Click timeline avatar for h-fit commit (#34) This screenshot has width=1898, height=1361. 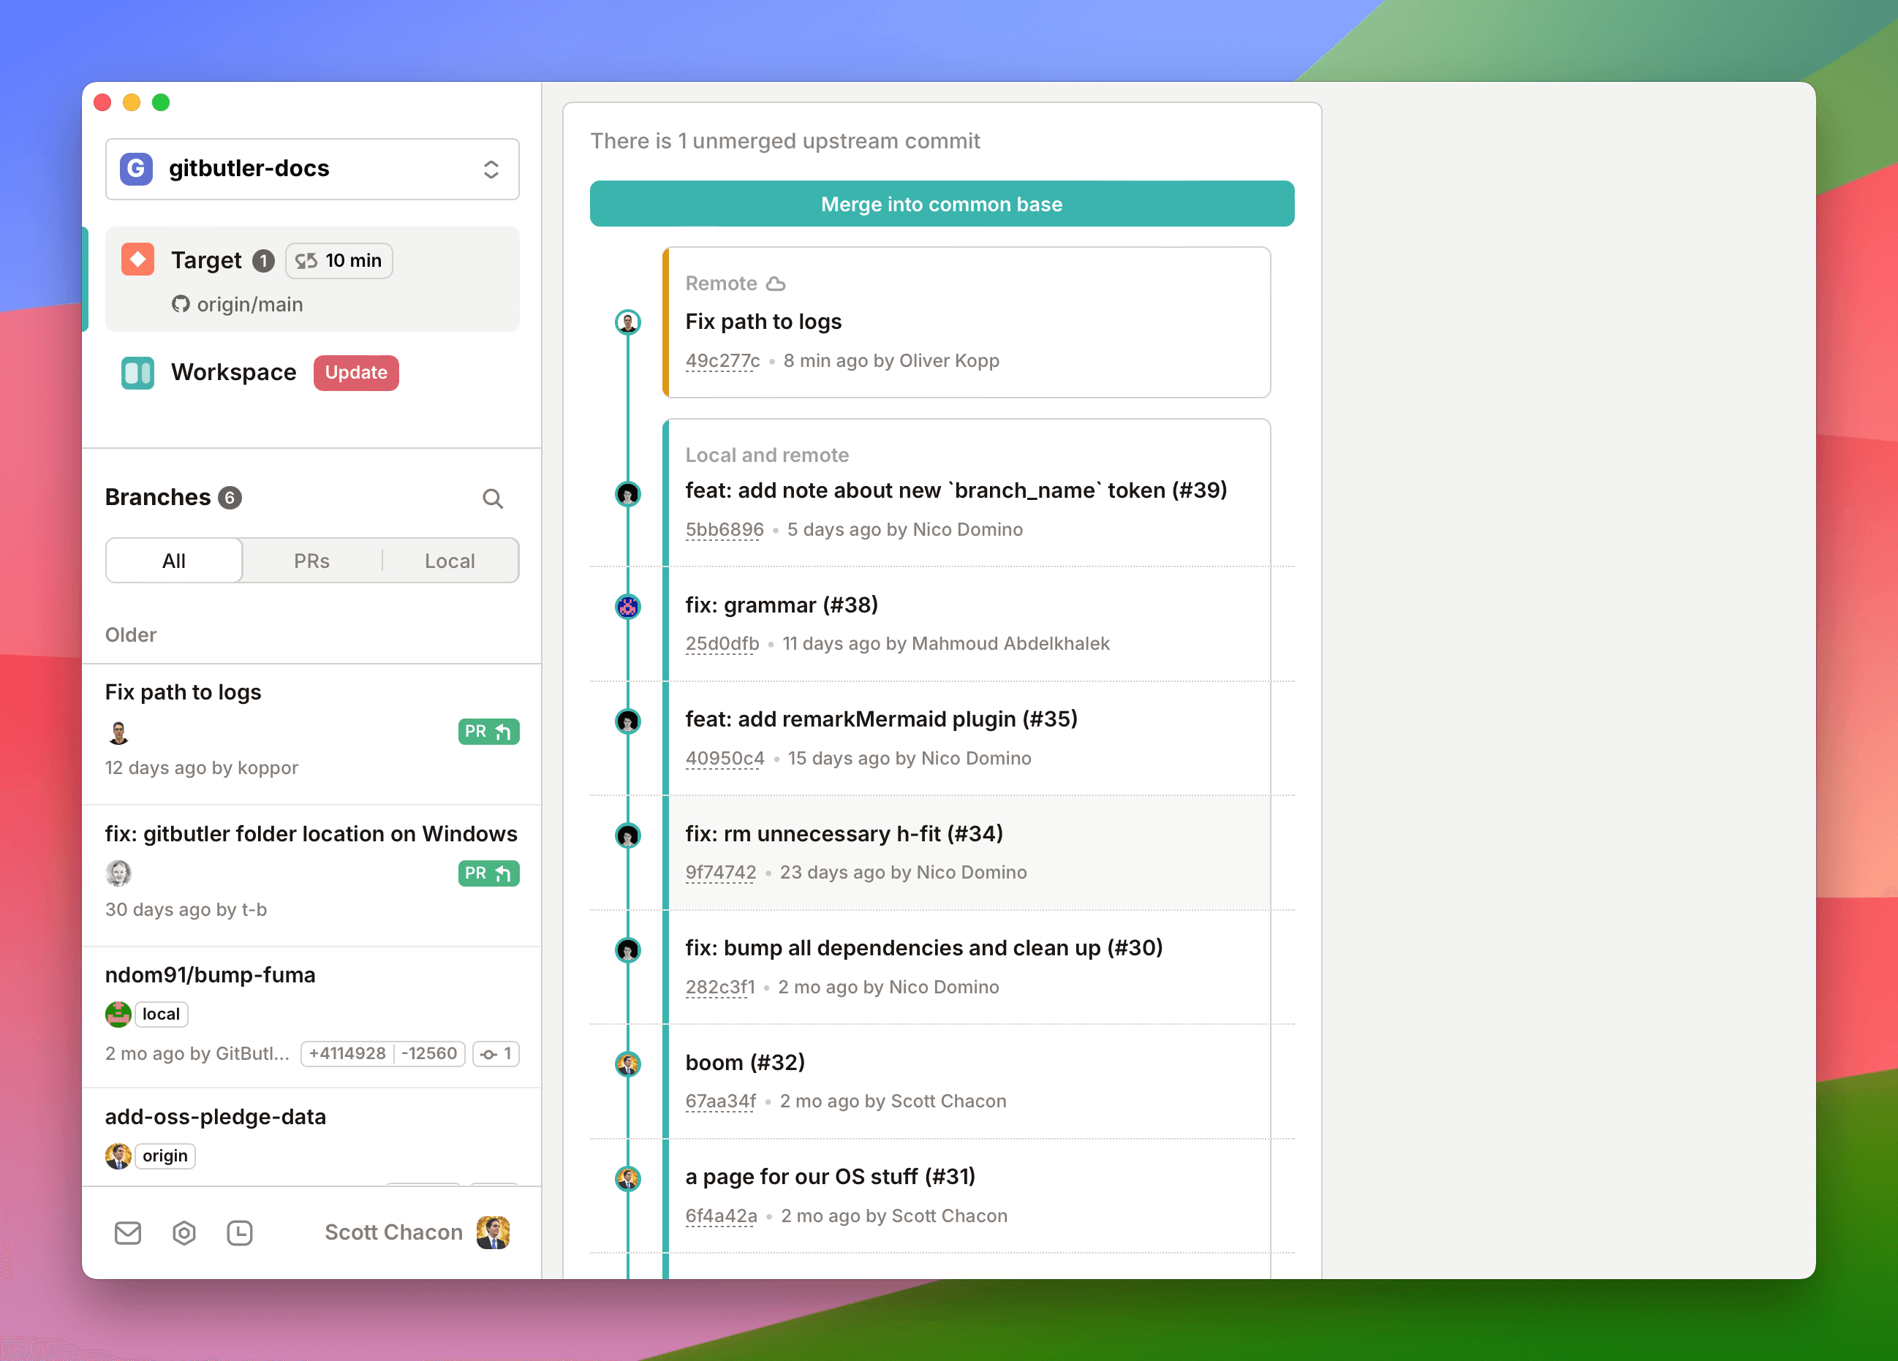coord(627,835)
